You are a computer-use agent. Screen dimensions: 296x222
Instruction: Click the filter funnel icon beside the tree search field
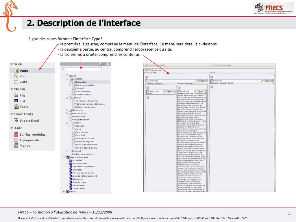pos(63,69)
